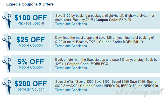Open Terms and Conditions for Iberostar coupon
The width and height of the screenshot is (167, 100).
tap(71, 90)
